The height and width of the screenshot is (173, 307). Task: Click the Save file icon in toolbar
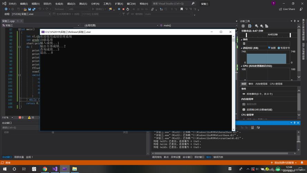(29, 9)
